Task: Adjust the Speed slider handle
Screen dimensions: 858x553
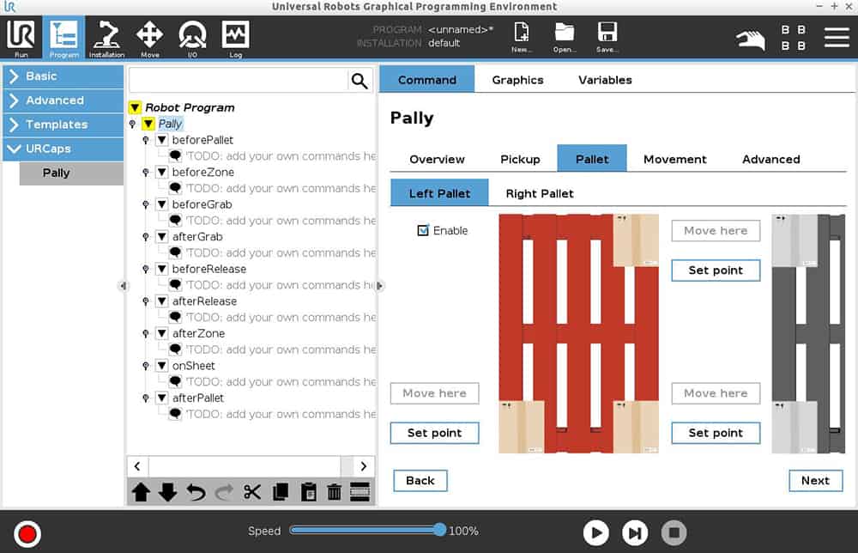Action: point(439,530)
